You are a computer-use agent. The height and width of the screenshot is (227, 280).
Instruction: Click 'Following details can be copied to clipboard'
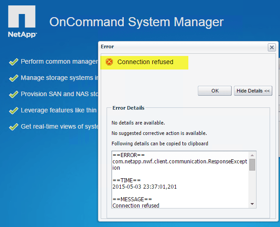(x=160, y=144)
